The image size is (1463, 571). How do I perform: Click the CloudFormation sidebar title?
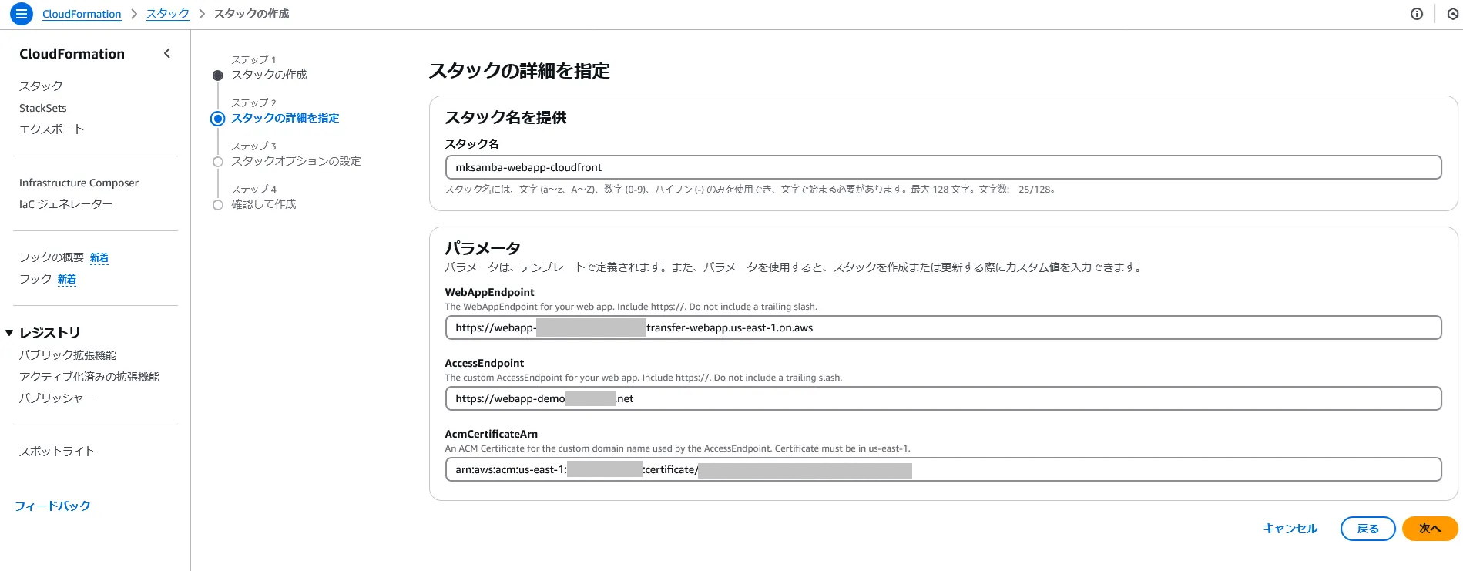coord(72,54)
